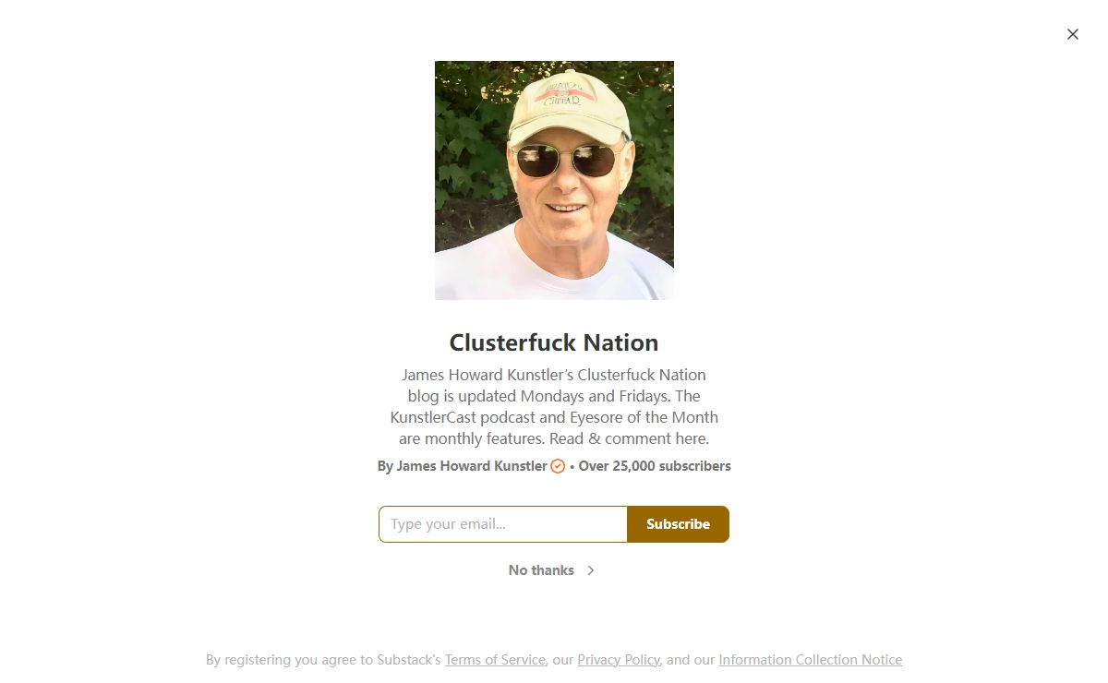The width and height of the screenshot is (1108, 683).
Task: Click the author's profile photo
Action: point(554,180)
